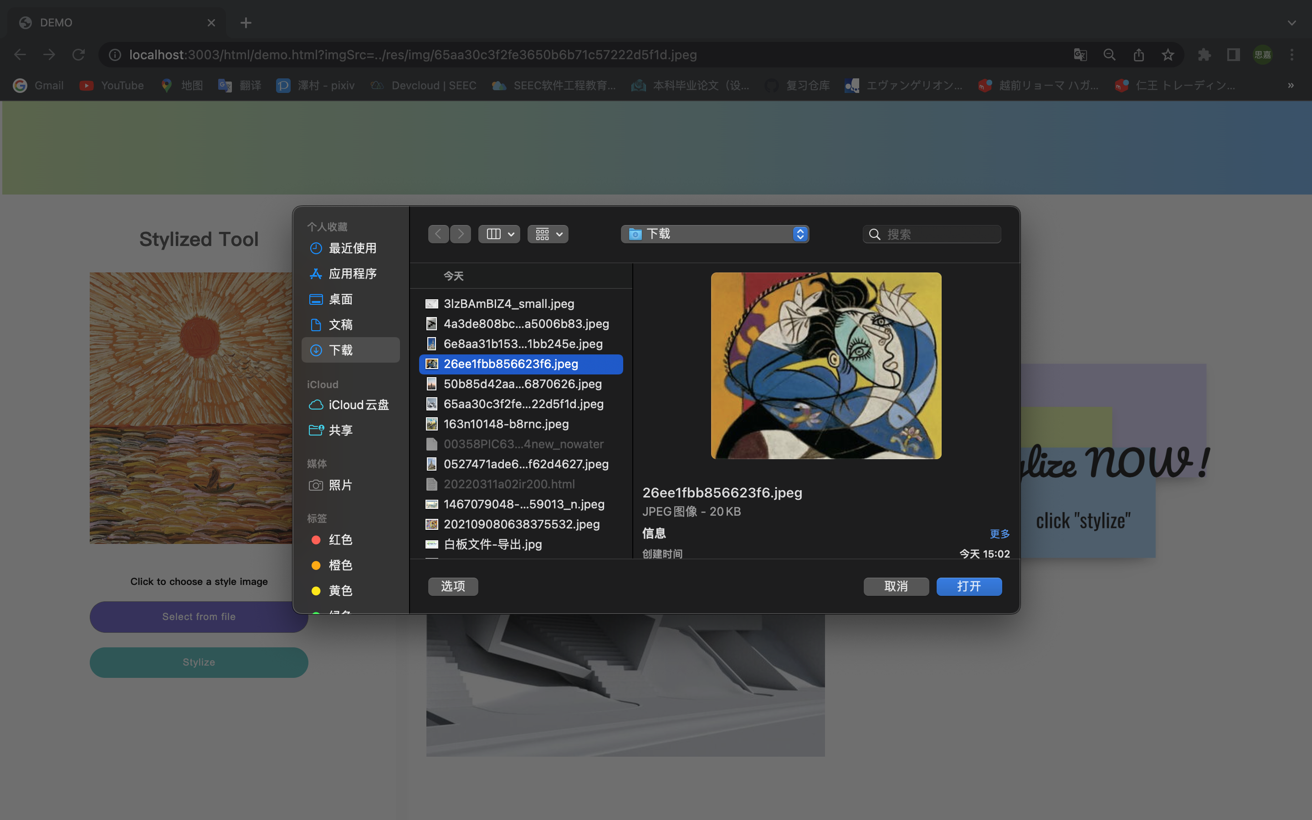Viewport: 1312px width, 820px height.
Task: Show more bookmarks with the overflow chevron
Action: point(1290,86)
